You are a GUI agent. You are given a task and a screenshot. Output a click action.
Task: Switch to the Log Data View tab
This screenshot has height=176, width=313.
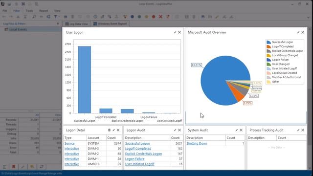(76, 24)
